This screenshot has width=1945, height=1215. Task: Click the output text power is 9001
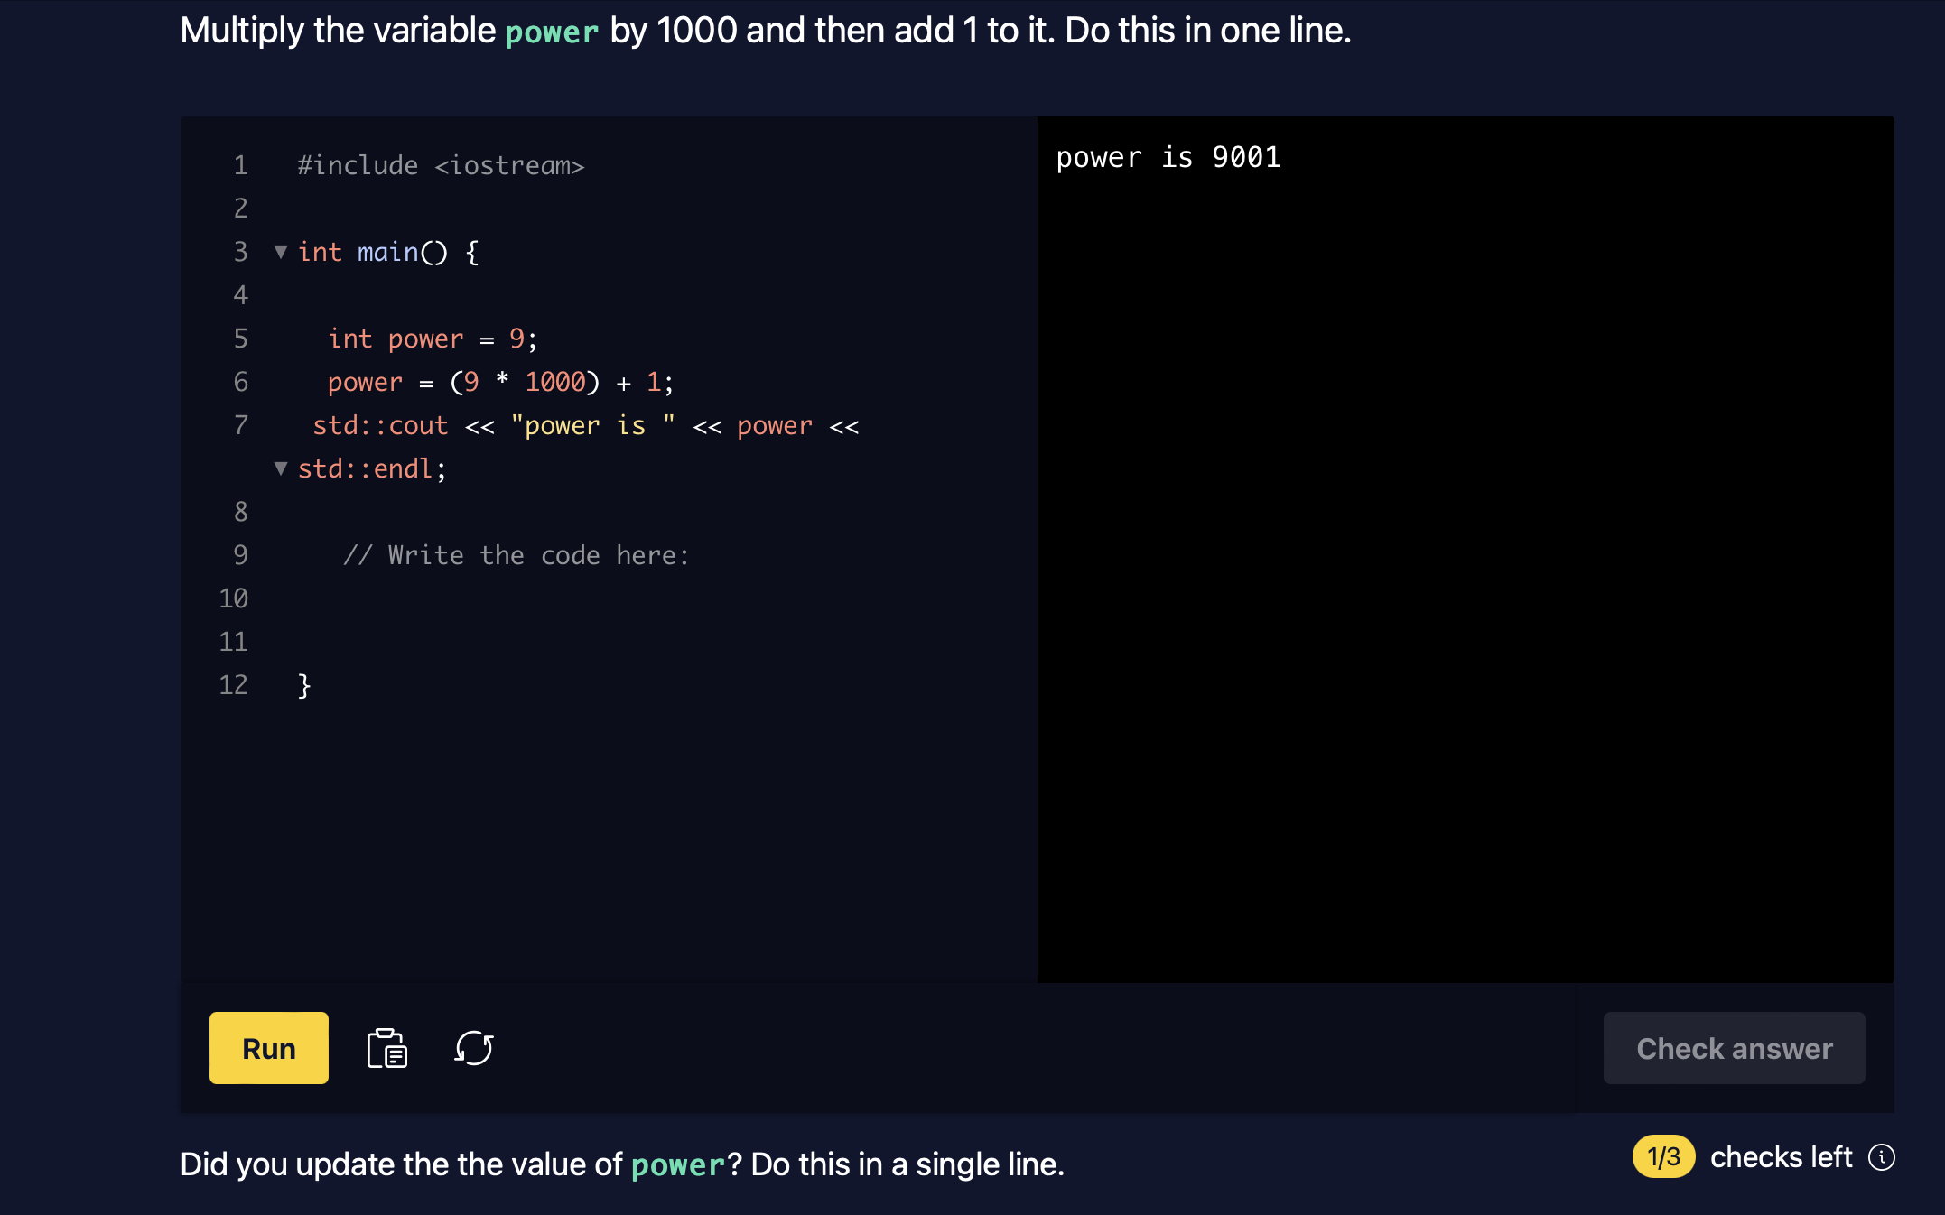(x=1168, y=157)
